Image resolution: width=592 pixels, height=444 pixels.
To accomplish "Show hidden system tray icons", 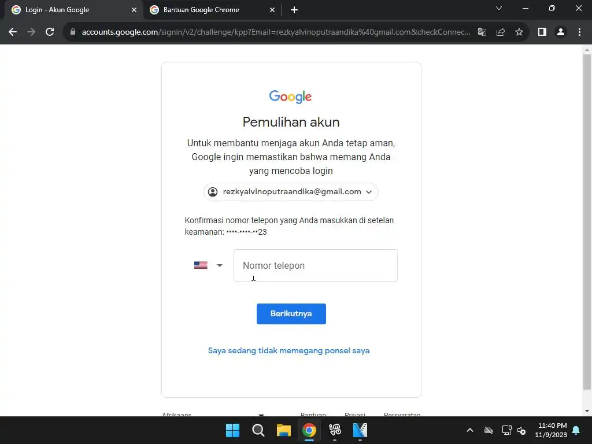I will tap(469, 430).
